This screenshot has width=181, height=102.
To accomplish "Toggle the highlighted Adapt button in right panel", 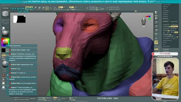I will (176, 32).
